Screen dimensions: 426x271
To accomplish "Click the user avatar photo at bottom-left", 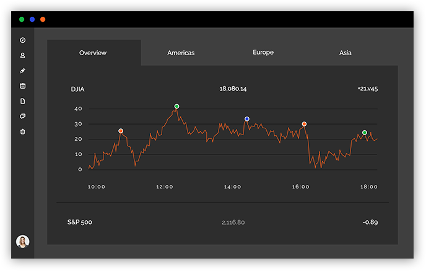I will click(23, 242).
